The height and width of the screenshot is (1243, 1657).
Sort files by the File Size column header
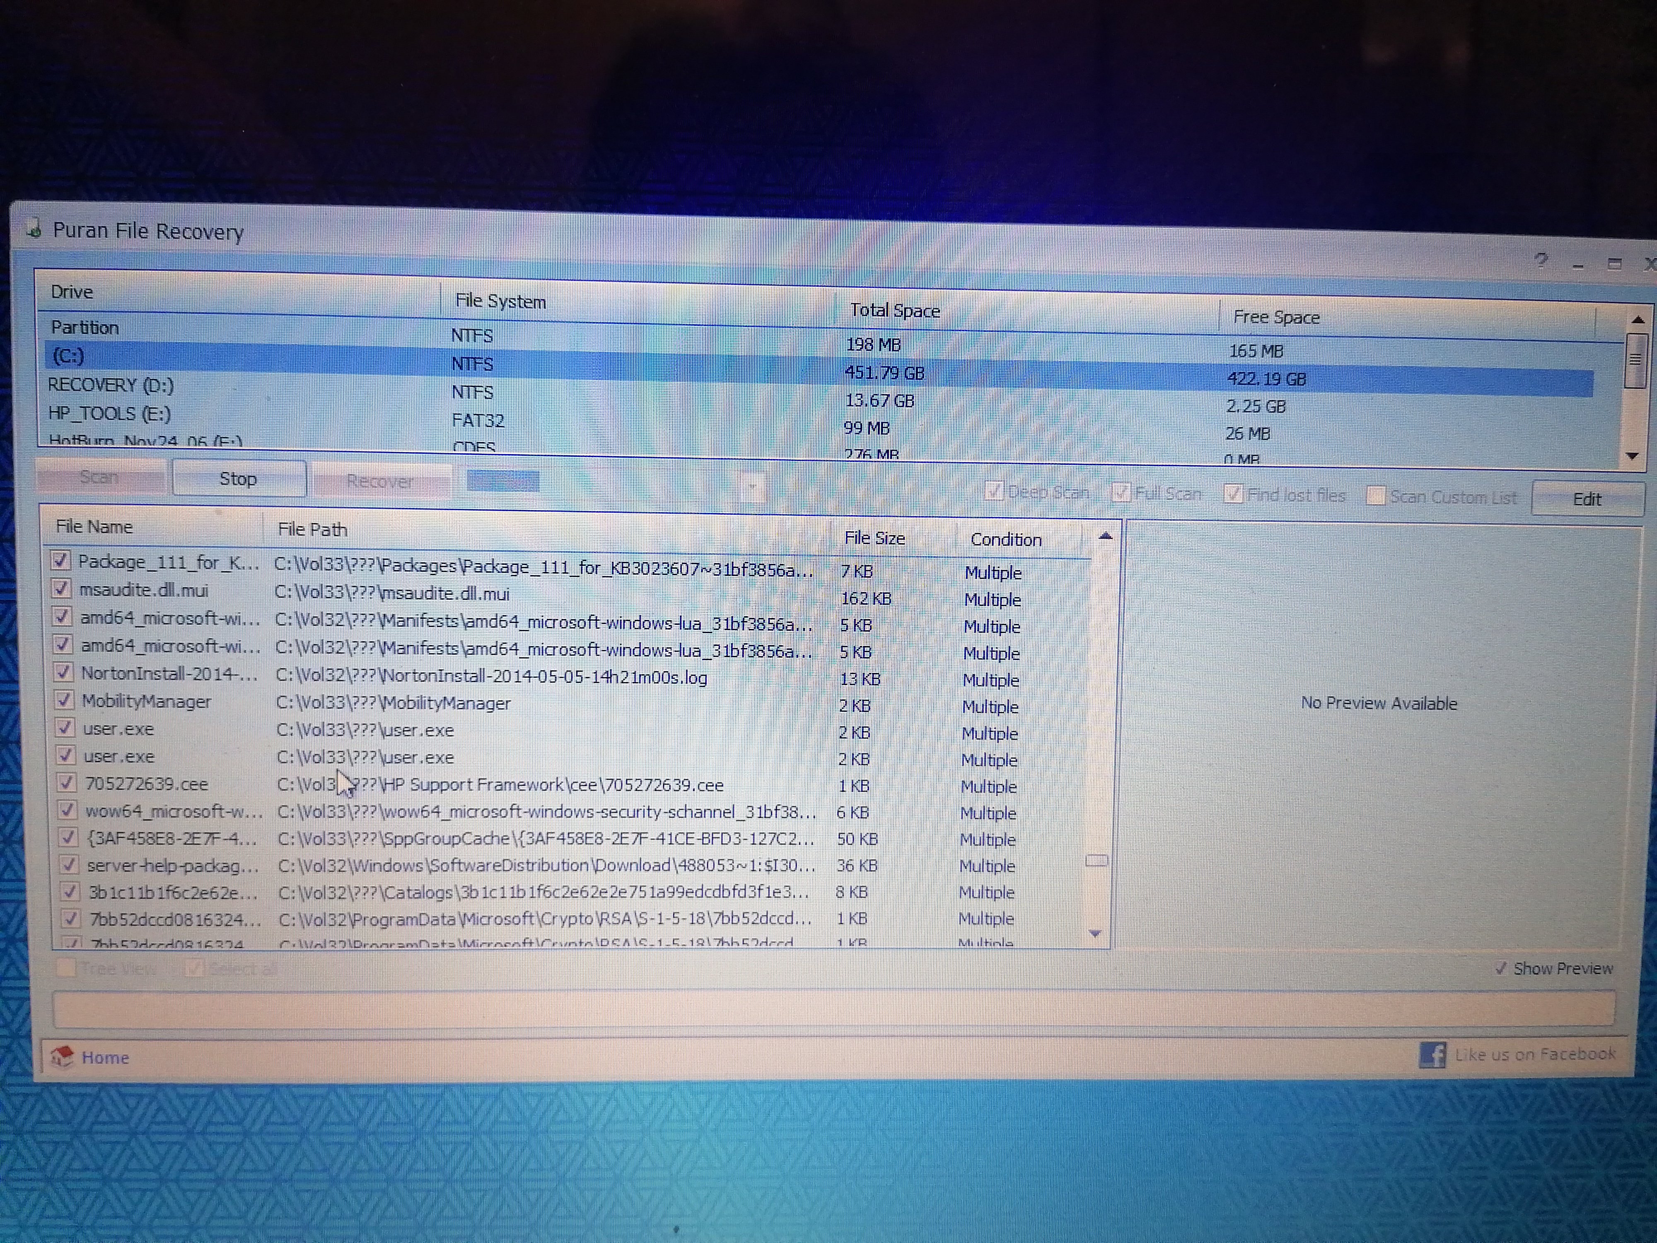coord(874,538)
